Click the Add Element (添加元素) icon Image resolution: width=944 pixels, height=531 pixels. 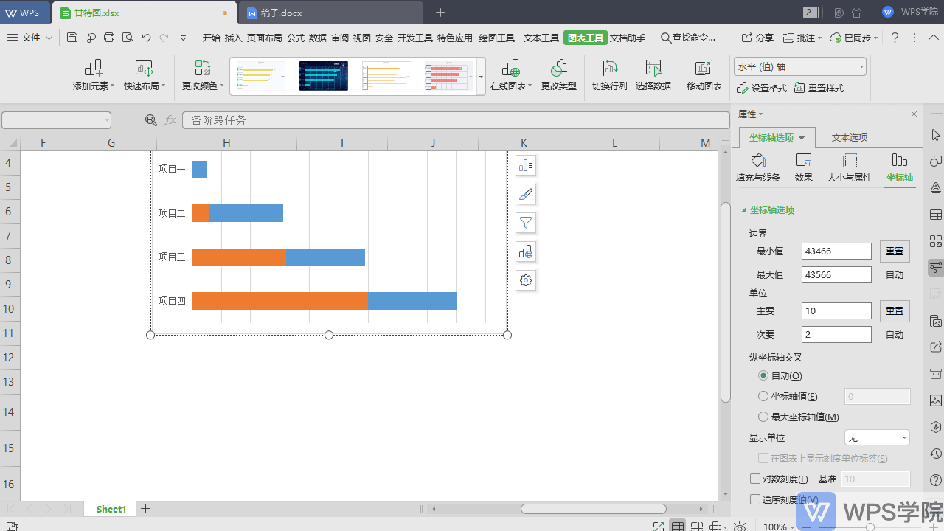click(94, 69)
